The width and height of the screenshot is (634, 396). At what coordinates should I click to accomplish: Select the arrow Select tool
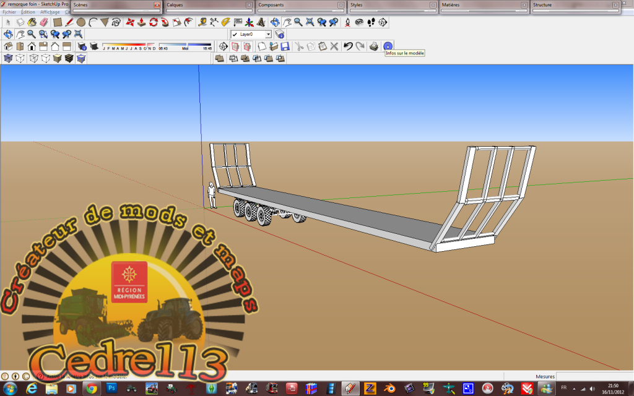[9, 22]
